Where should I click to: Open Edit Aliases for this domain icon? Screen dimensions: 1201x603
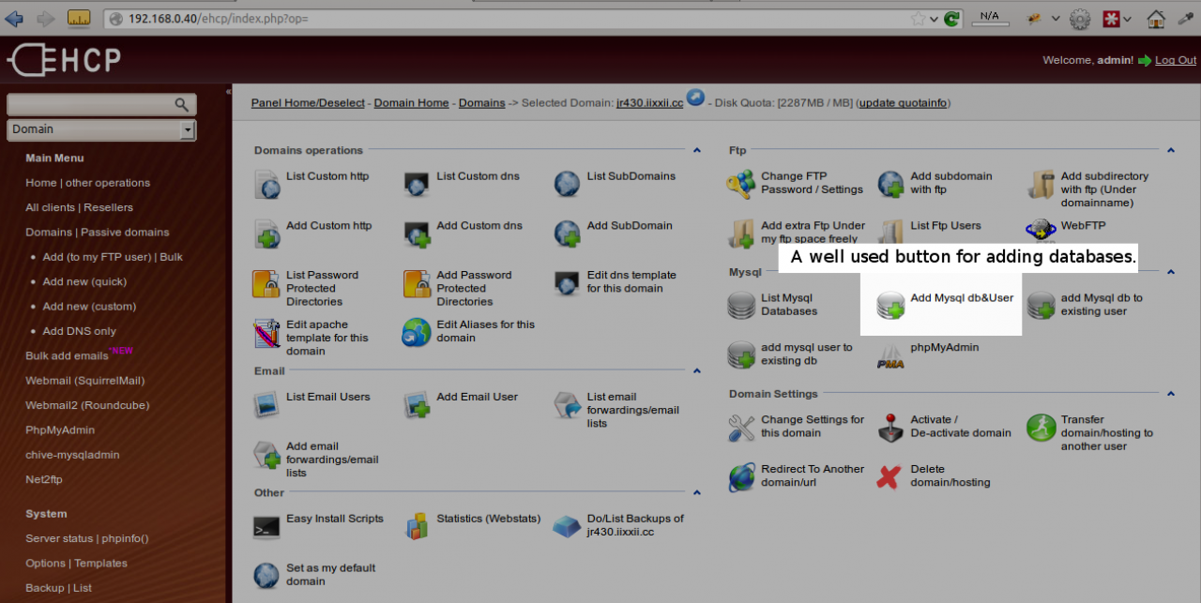[418, 333]
